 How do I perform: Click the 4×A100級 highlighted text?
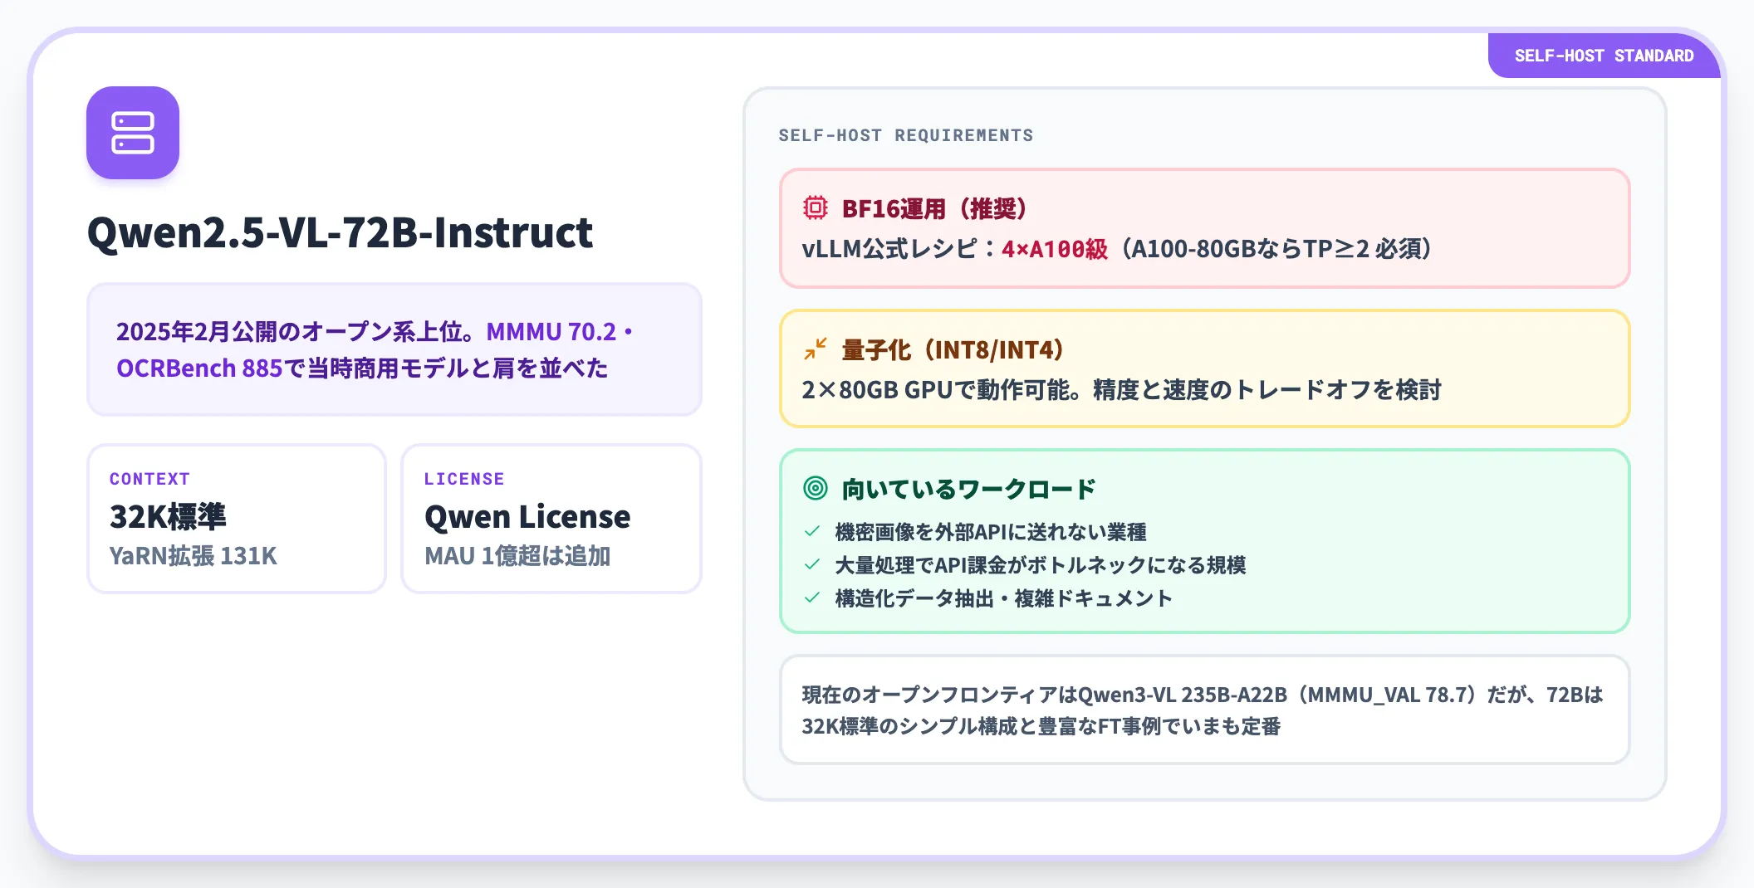pos(1055,249)
